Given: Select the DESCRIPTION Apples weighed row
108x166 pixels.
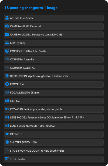Looking at the screenshot, I should click(x=54, y=76).
